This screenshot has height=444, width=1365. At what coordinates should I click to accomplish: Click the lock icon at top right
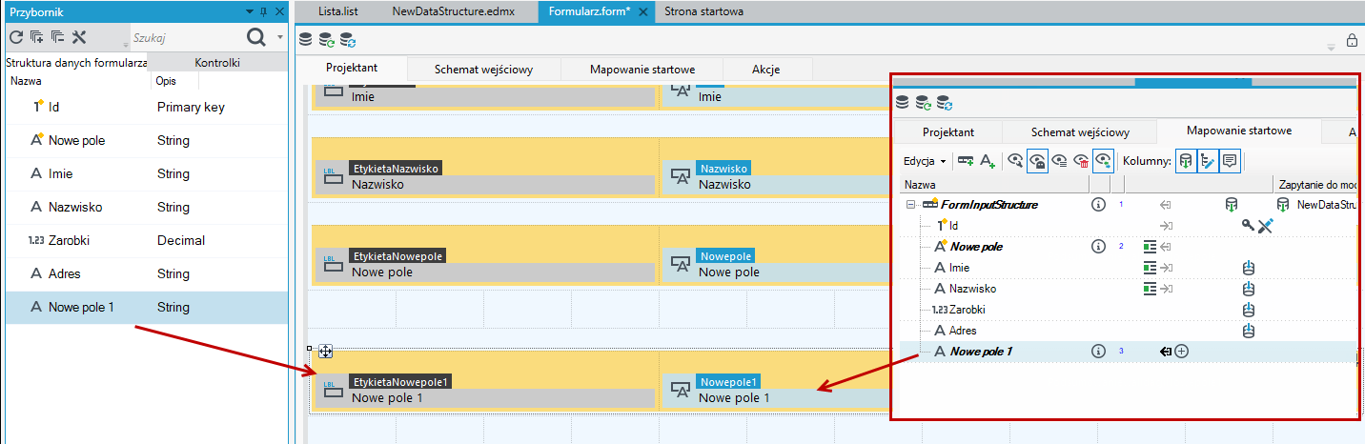coord(1352,40)
